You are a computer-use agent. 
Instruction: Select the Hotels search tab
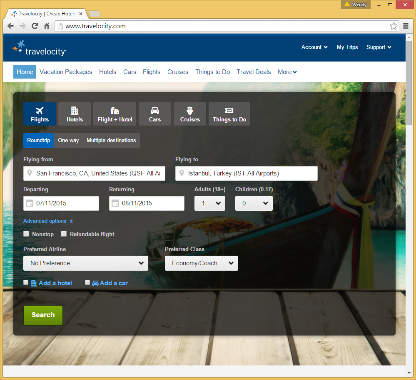coord(75,114)
